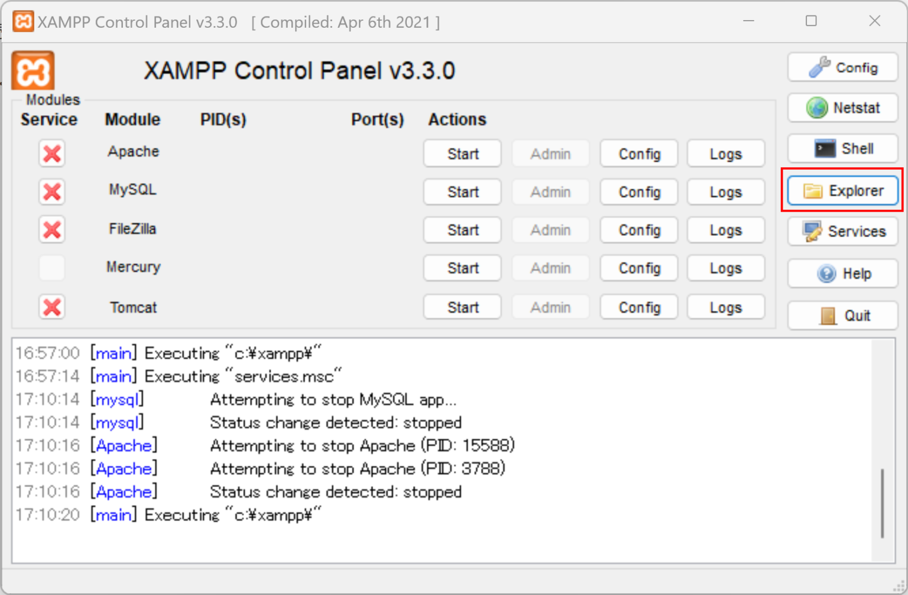The width and height of the screenshot is (908, 595).
Task: Toggle the MySQL service install checkbox
Action: tap(51, 191)
